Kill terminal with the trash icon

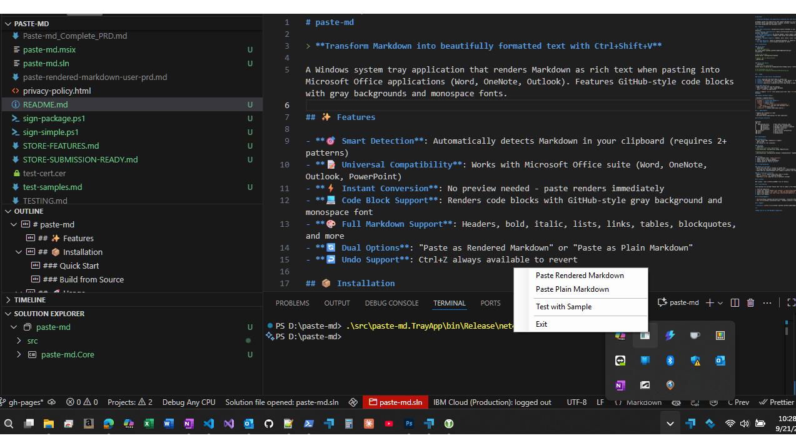click(750, 303)
